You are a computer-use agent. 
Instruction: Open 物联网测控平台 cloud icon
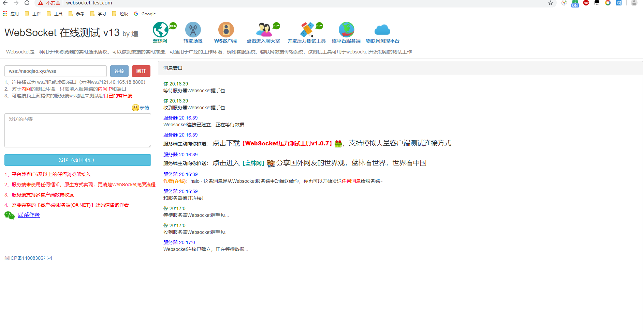click(382, 30)
